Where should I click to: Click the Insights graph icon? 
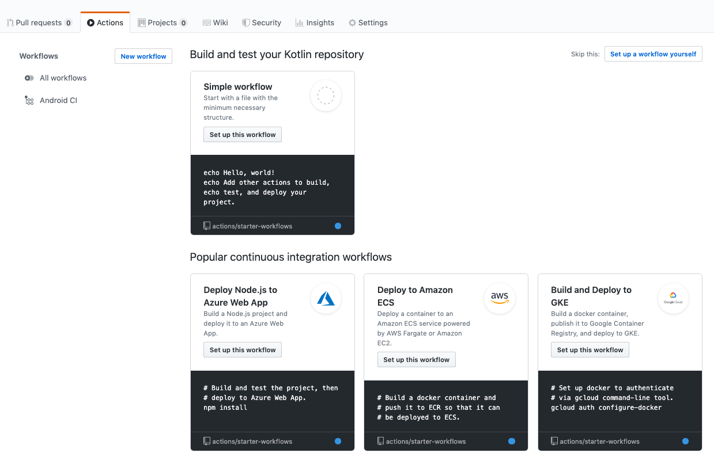(300, 22)
